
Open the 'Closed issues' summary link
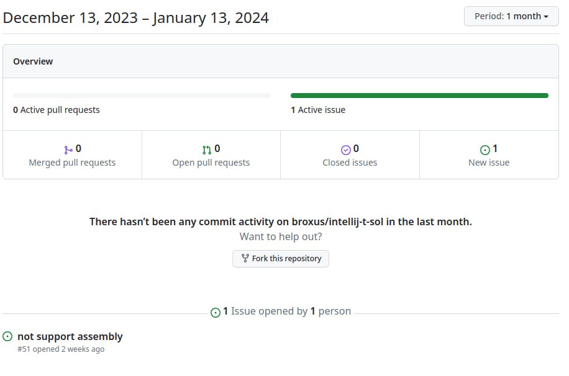pos(350,163)
